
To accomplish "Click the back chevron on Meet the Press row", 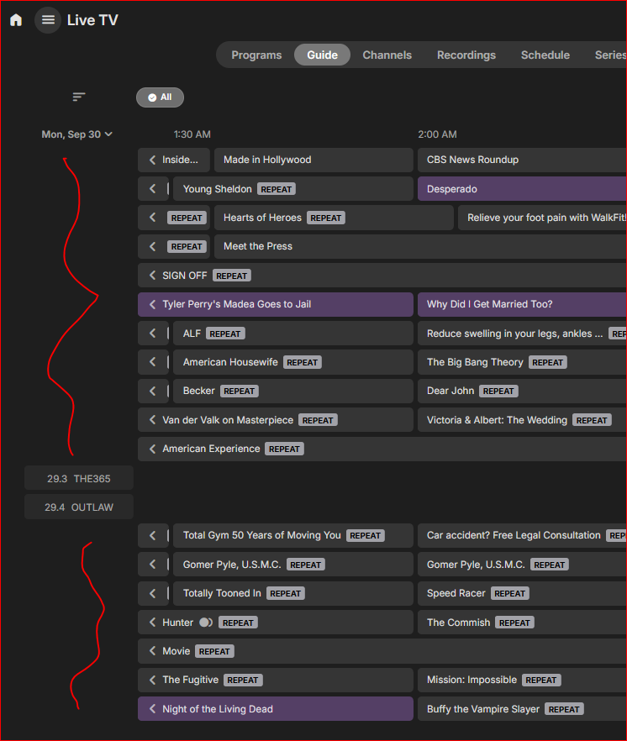I will pyautogui.click(x=152, y=247).
